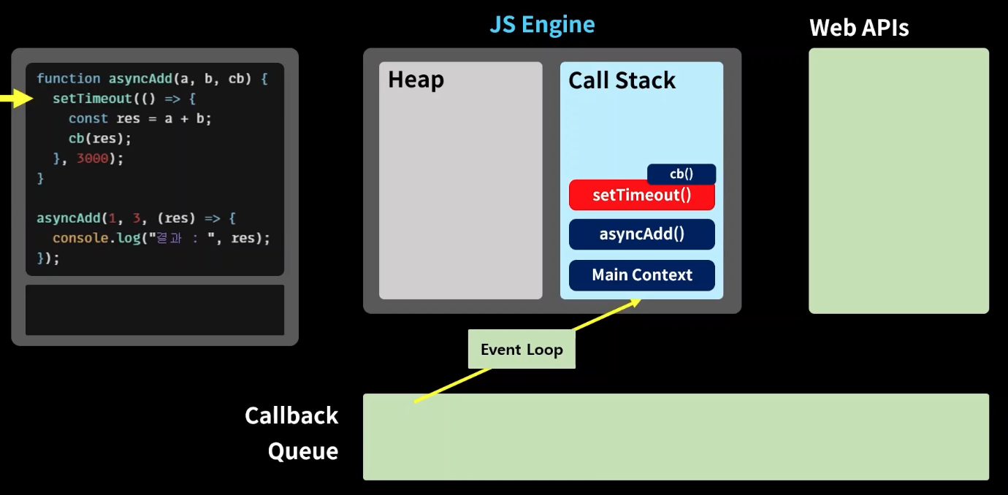1008x495 pixels.
Task: Click the code line 'const res = a + b;'
Action: tap(140, 118)
